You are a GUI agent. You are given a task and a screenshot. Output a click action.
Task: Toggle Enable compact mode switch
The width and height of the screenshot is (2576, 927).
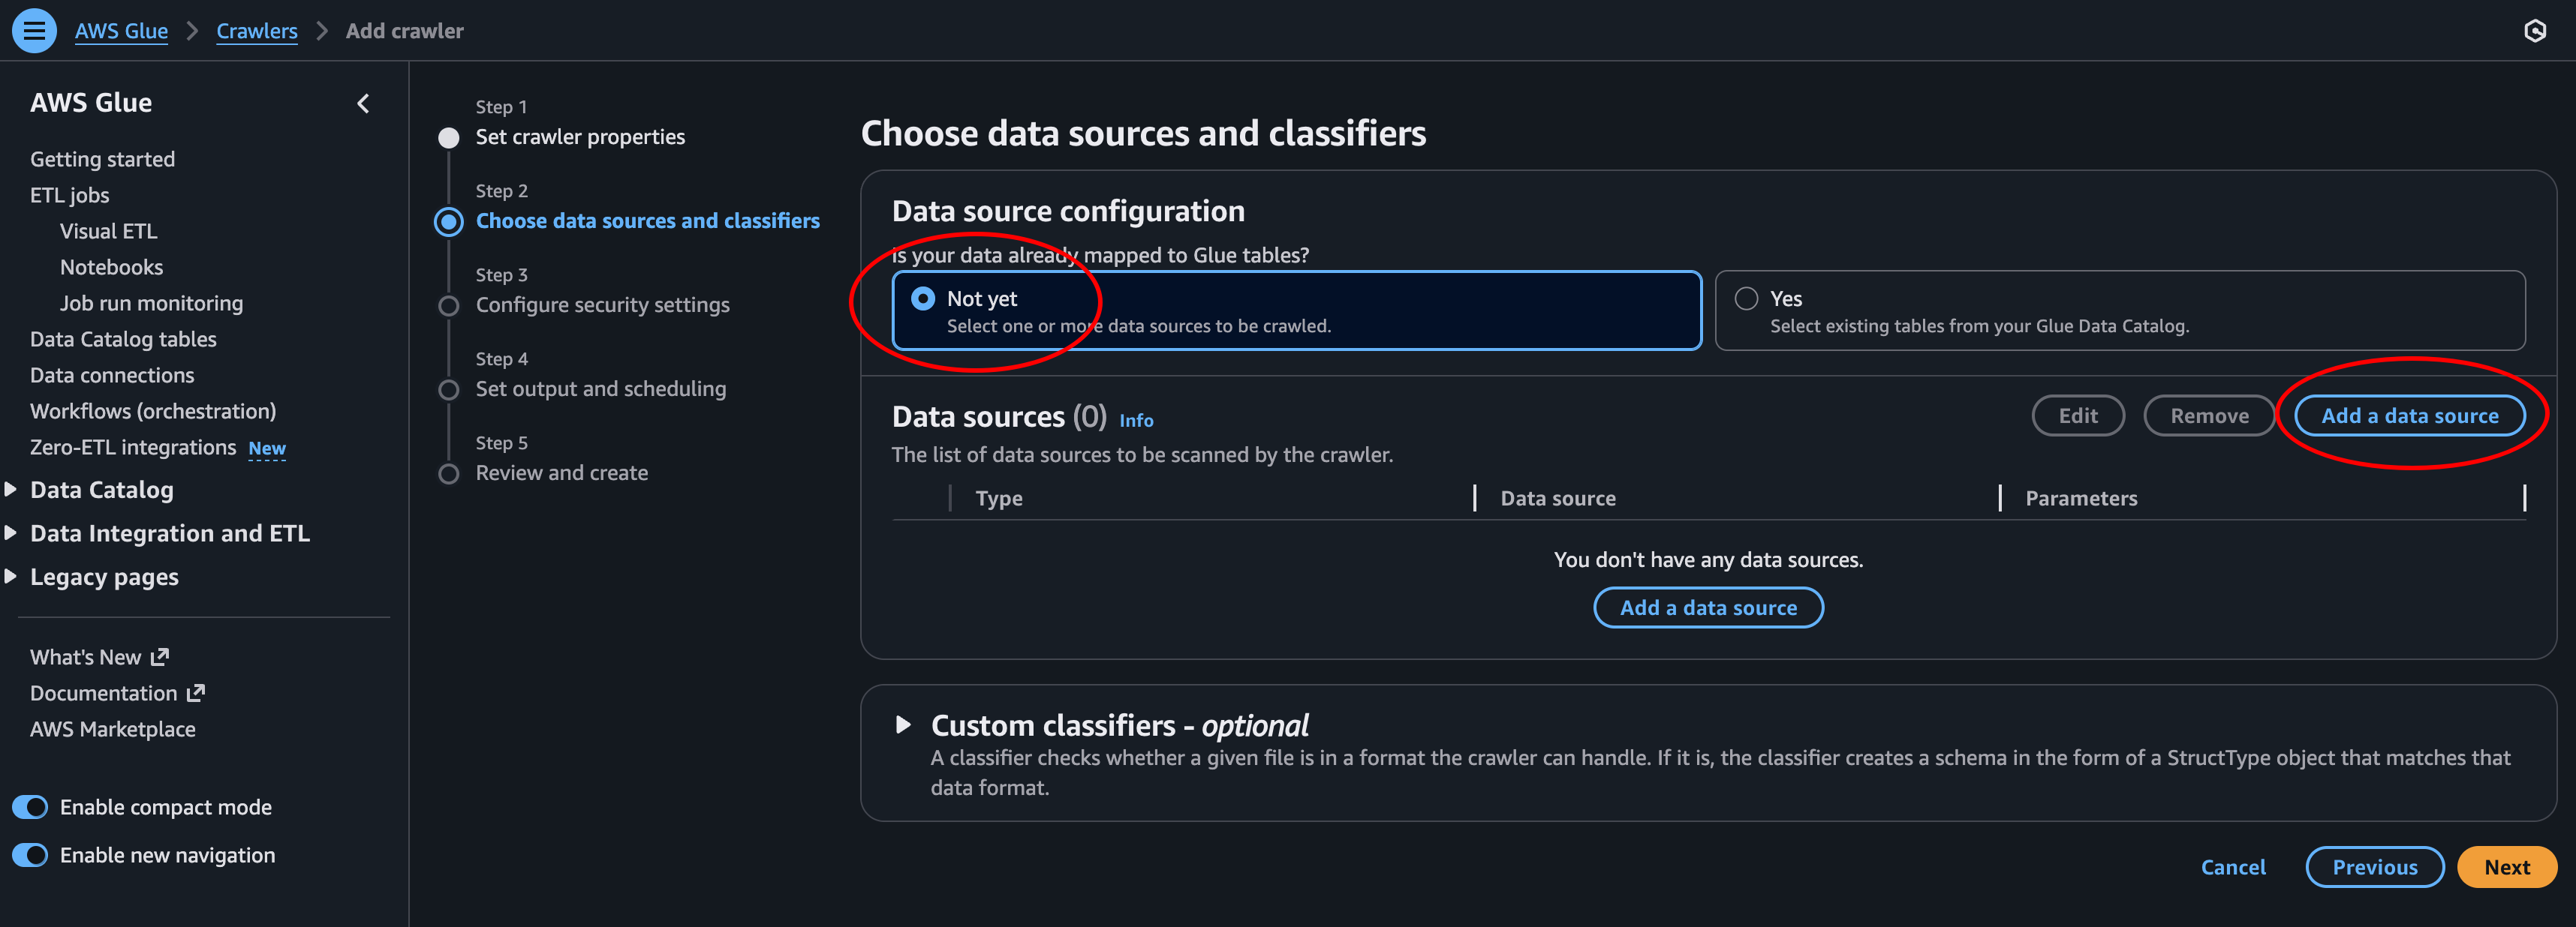click(x=30, y=807)
